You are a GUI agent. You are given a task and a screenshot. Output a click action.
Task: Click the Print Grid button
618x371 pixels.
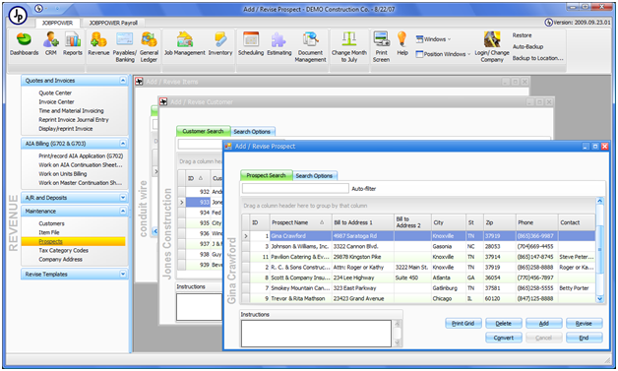pyautogui.click(x=463, y=324)
